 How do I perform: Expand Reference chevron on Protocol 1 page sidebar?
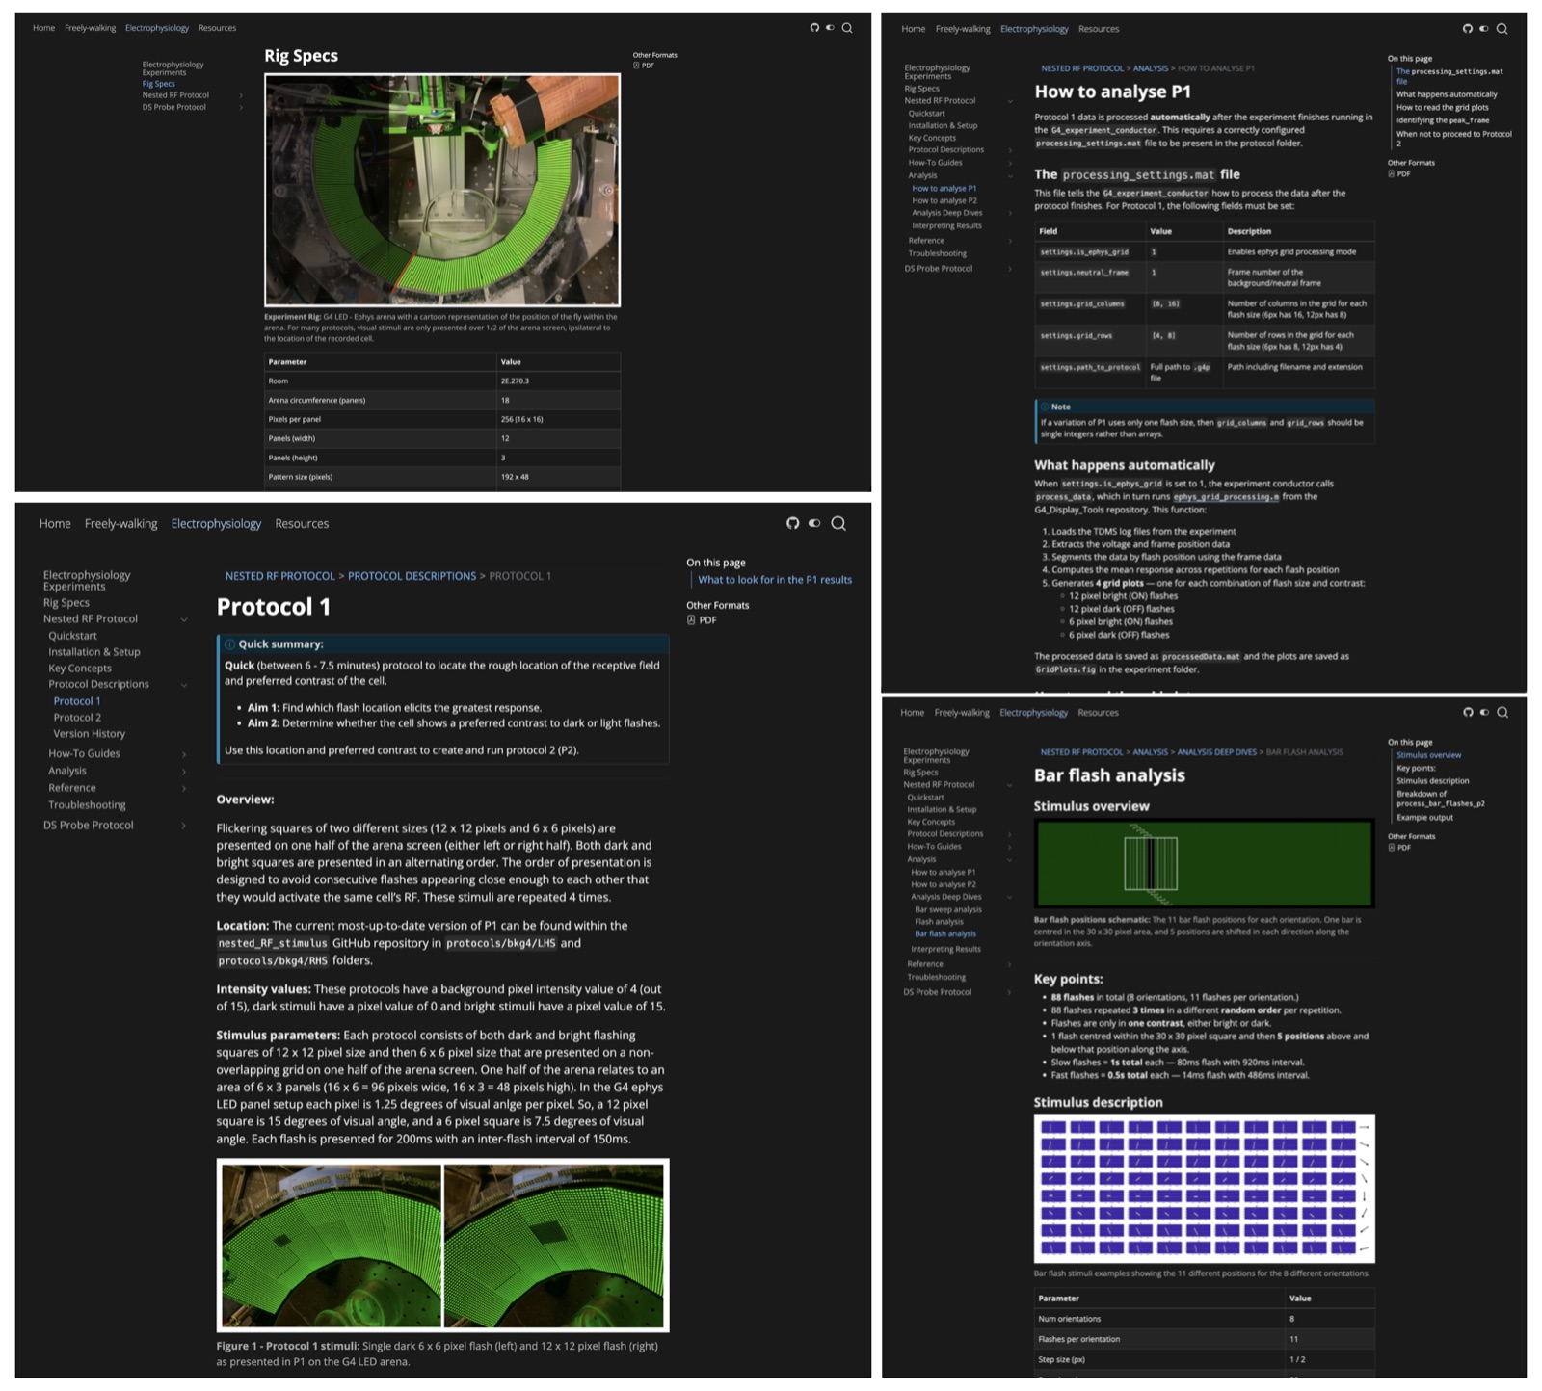[x=184, y=789]
